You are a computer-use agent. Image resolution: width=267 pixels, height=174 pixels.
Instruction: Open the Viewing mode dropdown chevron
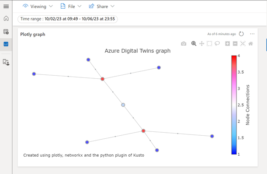coord(51,6)
